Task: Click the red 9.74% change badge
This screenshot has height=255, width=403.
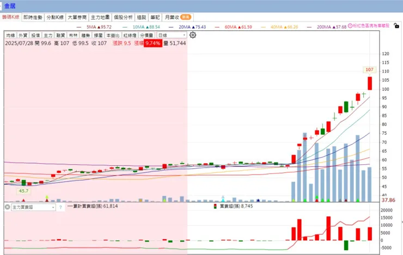Action: pos(153,43)
